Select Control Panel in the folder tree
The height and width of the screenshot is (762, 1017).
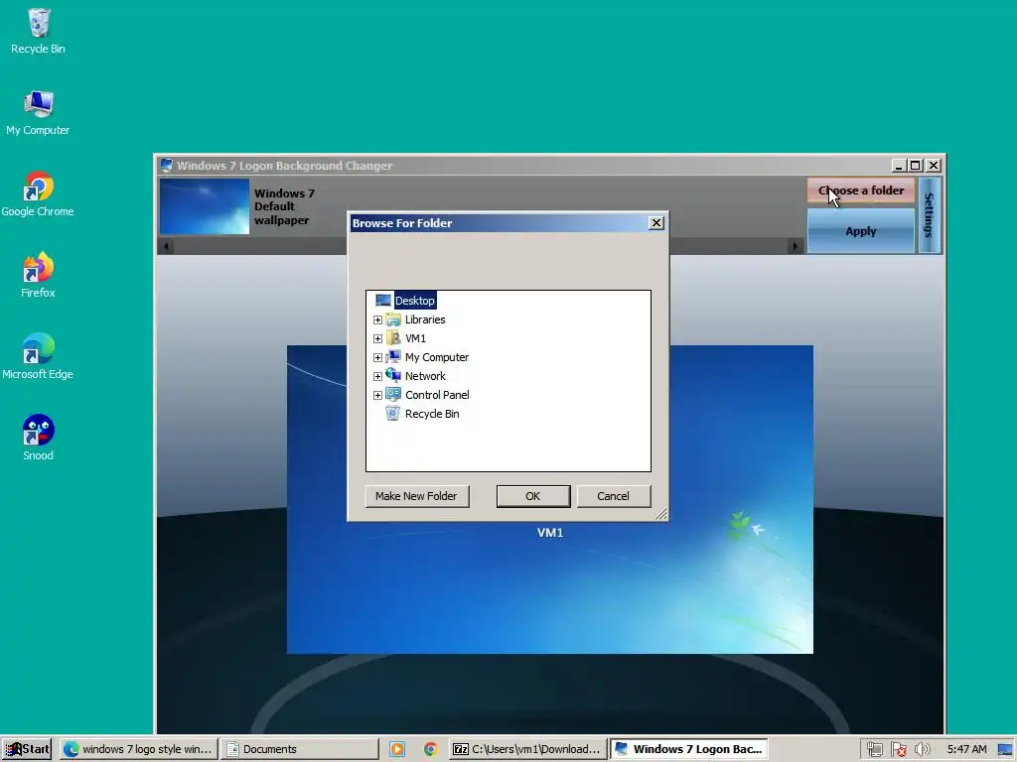[437, 395]
